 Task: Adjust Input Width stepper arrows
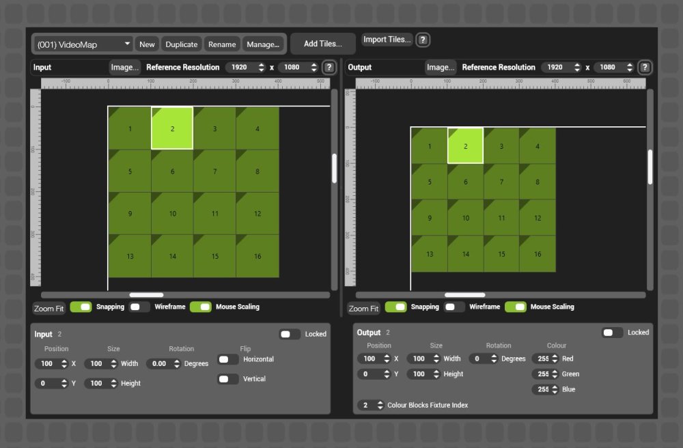tap(113, 363)
